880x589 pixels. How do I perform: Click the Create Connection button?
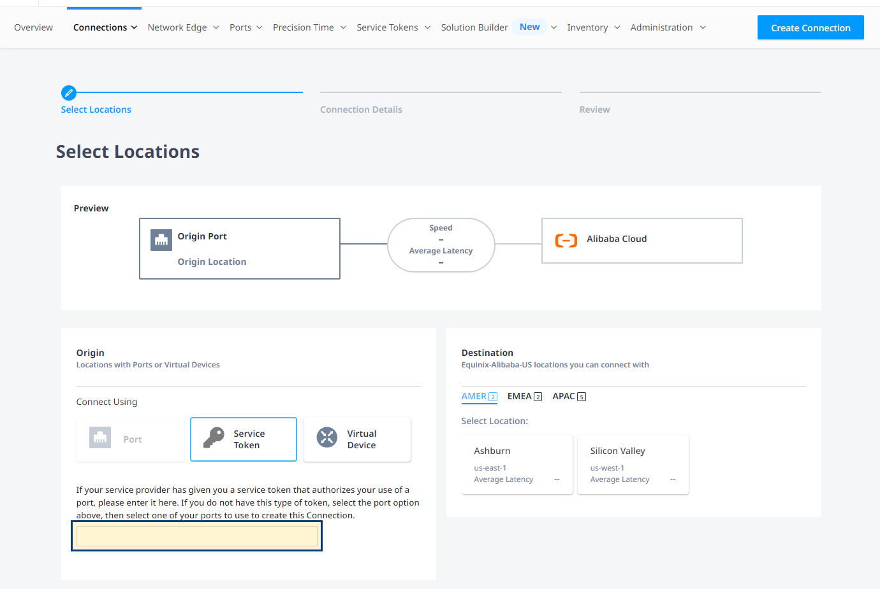click(810, 27)
